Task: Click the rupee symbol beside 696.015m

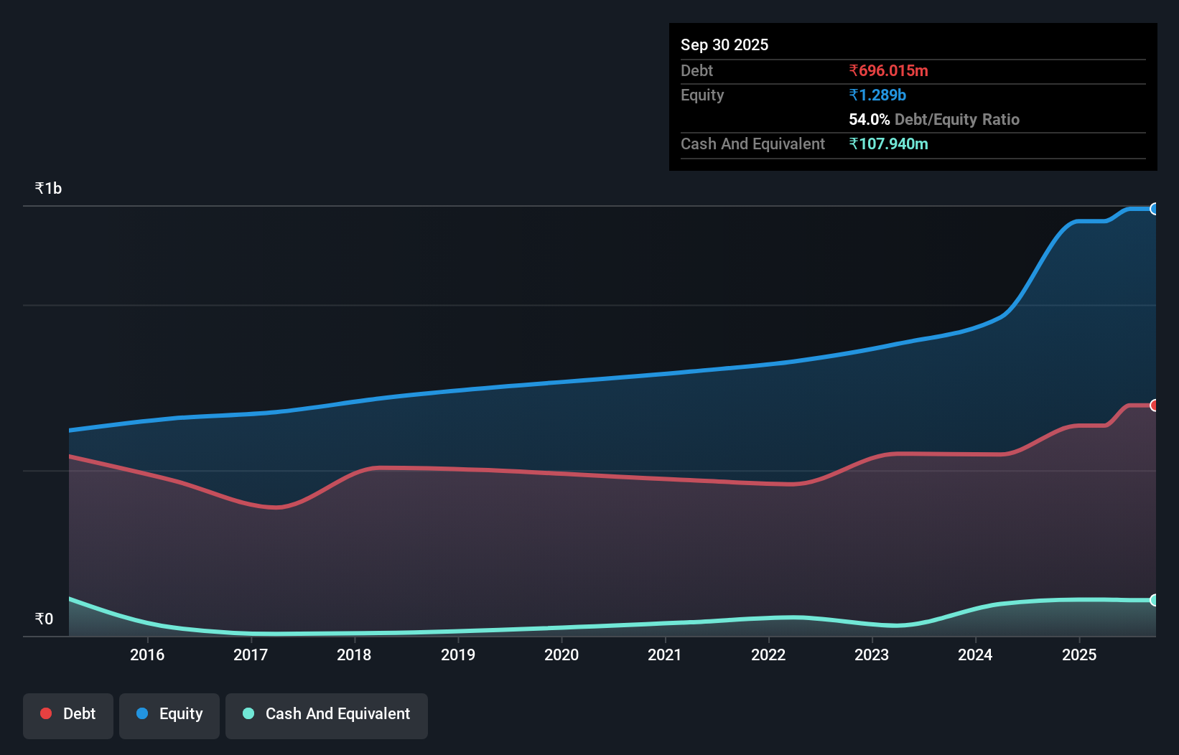Action: (854, 70)
